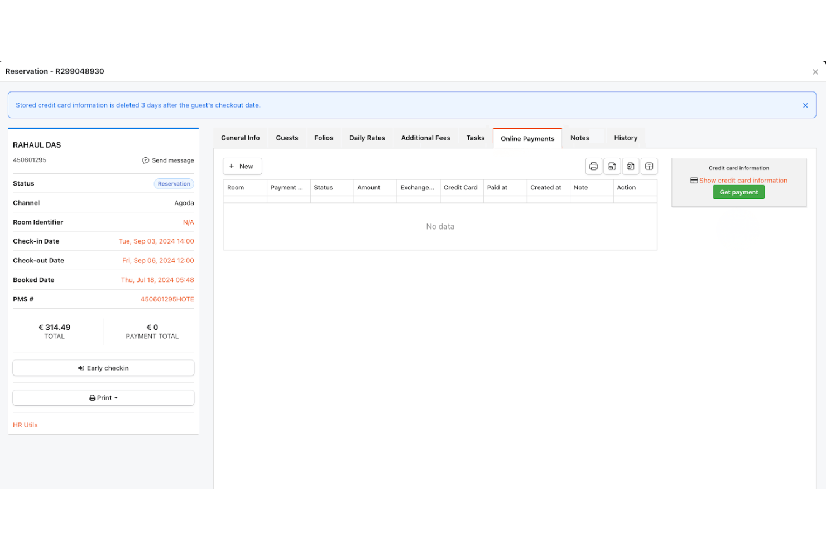The width and height of the screenshot is (826, 550).
Task: Click the Exchange column header
Action: [x=419, y=188]
